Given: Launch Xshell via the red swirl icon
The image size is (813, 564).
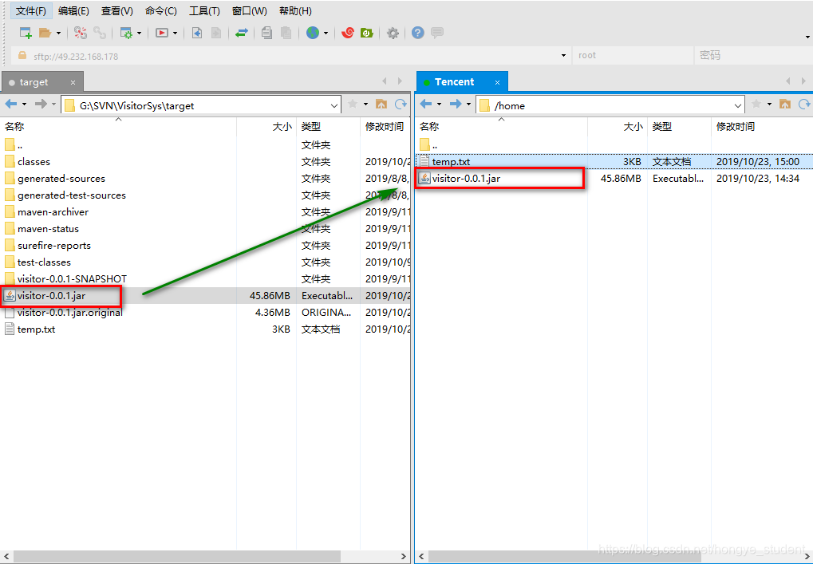Looking at the screenshot, I should (x=348, y=34).
